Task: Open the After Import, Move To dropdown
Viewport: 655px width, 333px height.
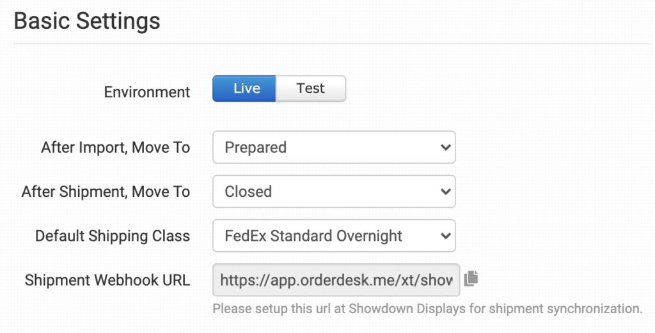Action: 333,148
